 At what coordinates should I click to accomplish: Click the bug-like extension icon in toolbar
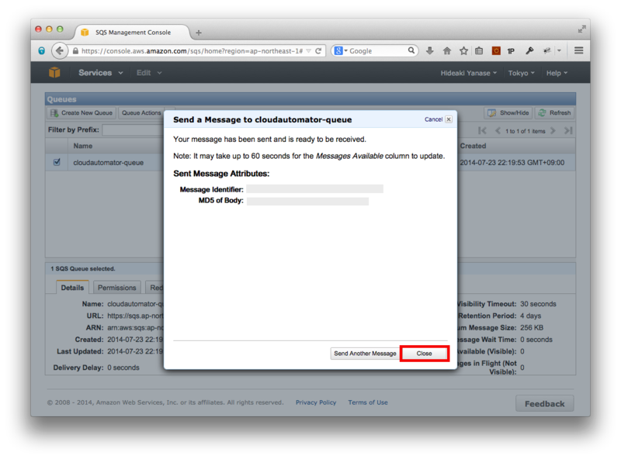[547, 50]
